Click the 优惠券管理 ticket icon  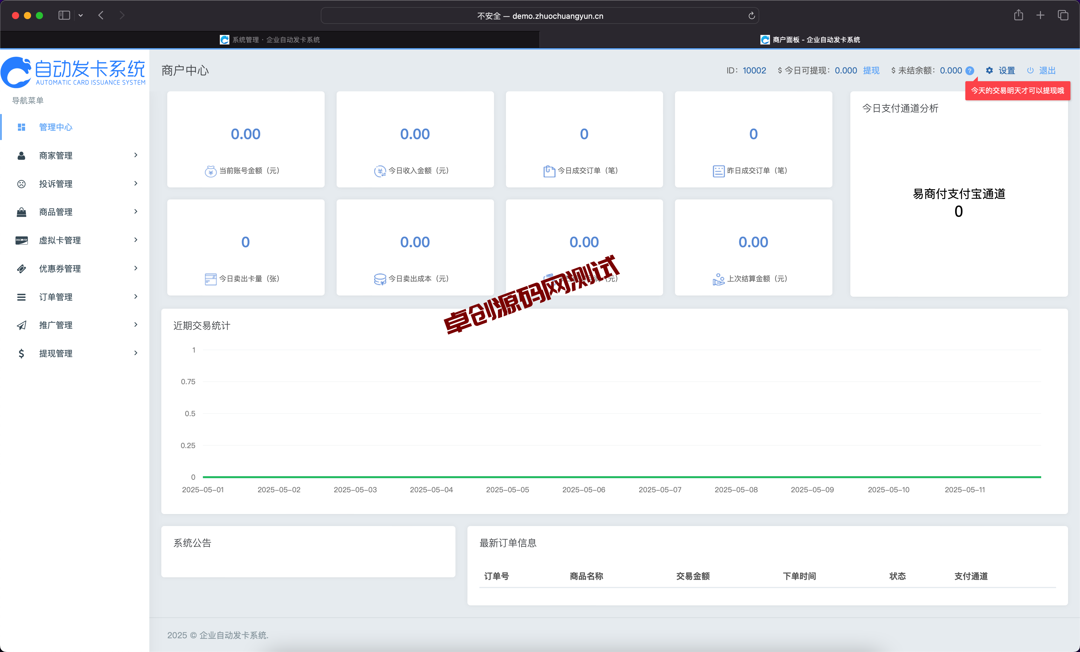pos(22,269)
